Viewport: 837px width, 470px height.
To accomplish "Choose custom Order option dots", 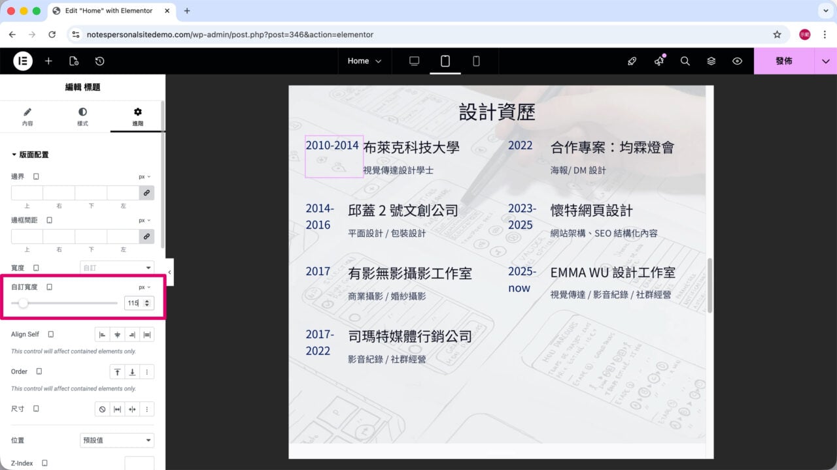I will [x=147, y=371].
